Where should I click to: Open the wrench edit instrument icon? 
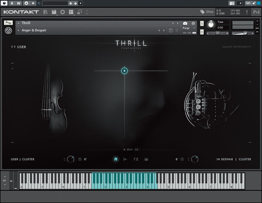click(x=8, y=23)
